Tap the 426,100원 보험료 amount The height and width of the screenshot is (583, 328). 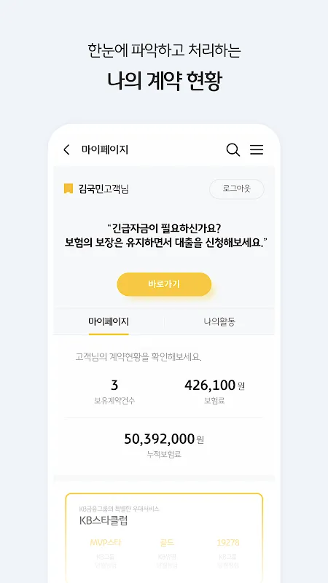pyautogui.click(x=214, y=386)
